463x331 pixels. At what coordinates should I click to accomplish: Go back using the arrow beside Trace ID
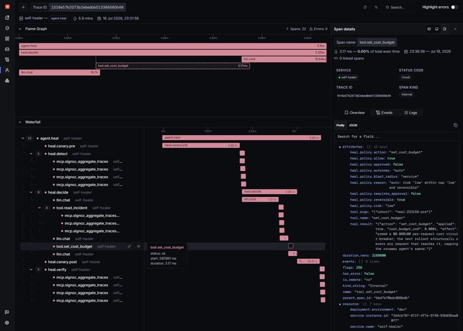(x=24, y=7)
